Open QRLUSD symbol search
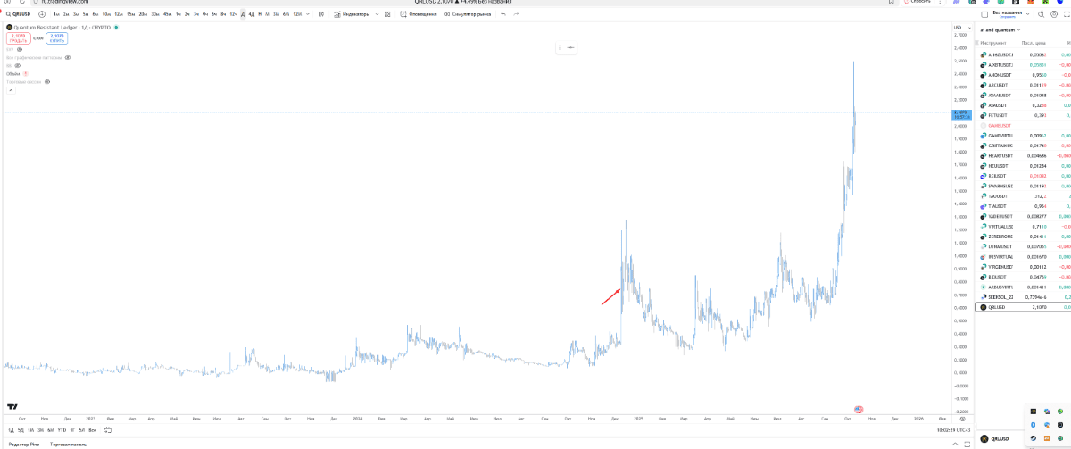Viewport: 1071px width, 449px height. 16,14
